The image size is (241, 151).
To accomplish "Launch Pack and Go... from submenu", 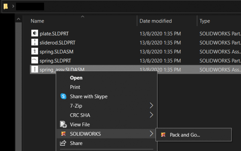I will pos(194,135).
